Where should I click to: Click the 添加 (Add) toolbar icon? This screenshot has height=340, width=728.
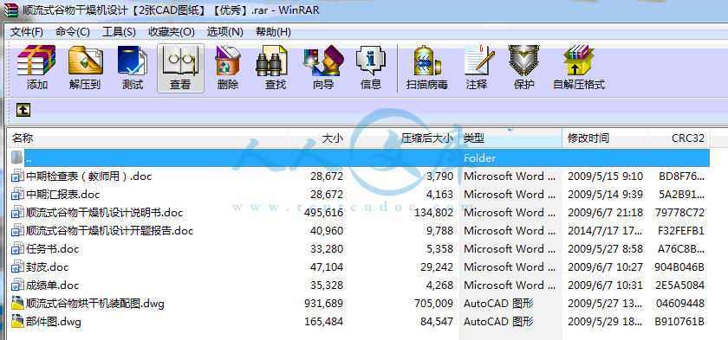coord(36,68)
